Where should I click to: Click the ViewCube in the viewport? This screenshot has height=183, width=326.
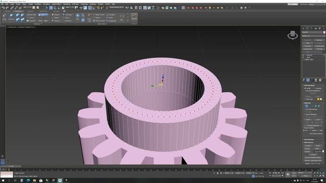pyautogui.click(x=292, y=35)
